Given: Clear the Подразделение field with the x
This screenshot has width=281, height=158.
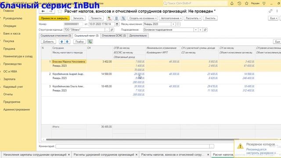Looking at the screenshot, I should pyautogui.click(x=201, y=30).
